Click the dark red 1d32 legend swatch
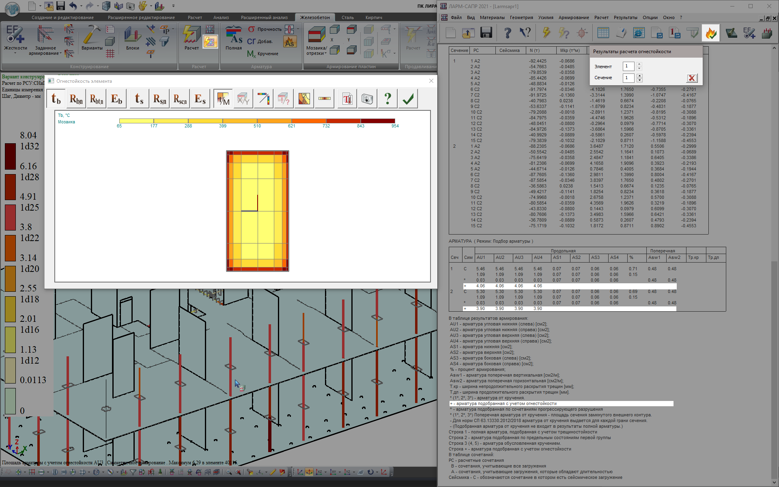Image resolution: width=779 pixels, height=487 pixels. click(10, 156)
